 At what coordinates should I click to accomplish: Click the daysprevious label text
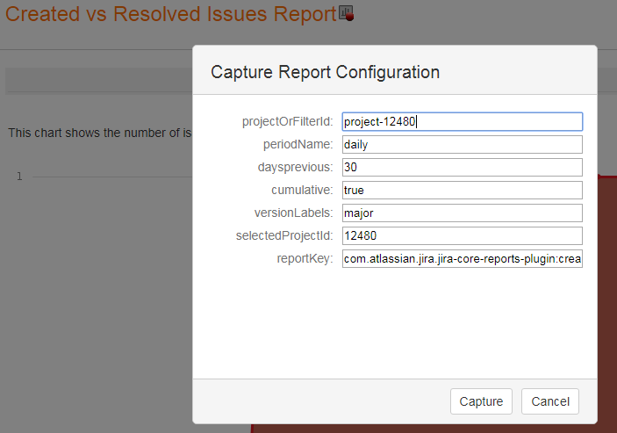pos(293,168)
